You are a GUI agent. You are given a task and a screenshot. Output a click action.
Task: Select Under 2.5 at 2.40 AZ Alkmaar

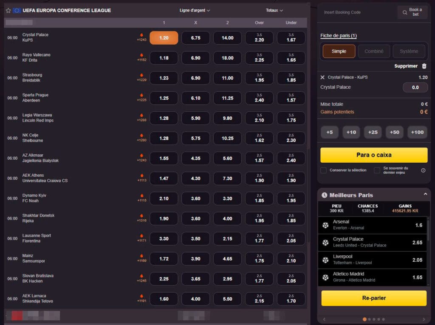291,158
